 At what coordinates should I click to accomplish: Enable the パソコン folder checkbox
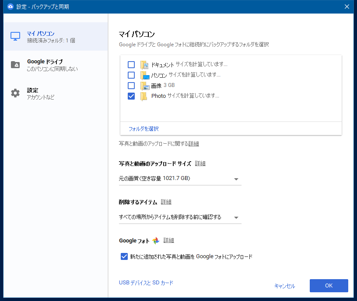click(x=131, y=75)
